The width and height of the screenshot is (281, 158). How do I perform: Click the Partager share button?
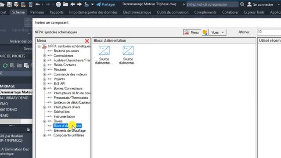click(106, 4)
